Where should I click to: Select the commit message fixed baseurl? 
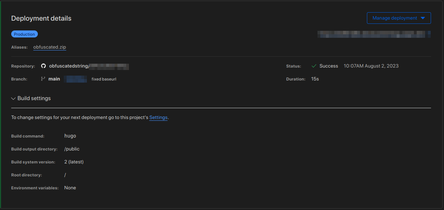click(x=103, y=79)
